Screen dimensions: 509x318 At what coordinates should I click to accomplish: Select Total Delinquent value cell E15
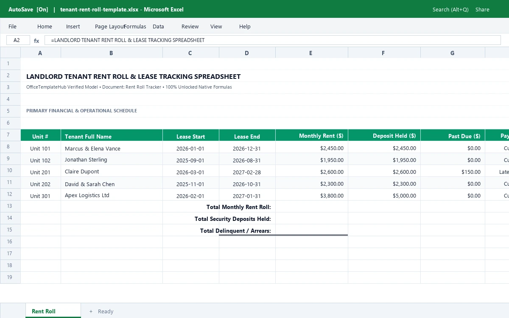312,230
